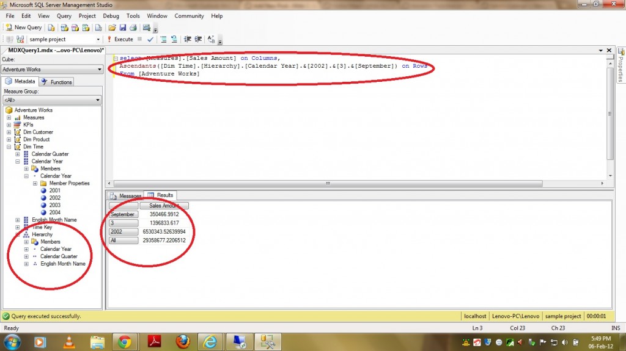Save the query with the floppy disk icon
The width and height of the screenshot is (626, 351).
(x=122, y=27)
